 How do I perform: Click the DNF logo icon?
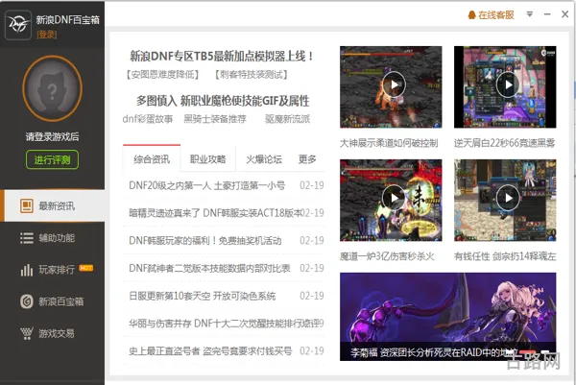tap(18, 25)
